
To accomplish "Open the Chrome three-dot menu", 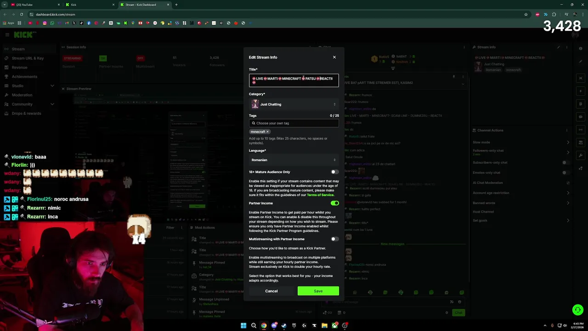I will (582, 14).
